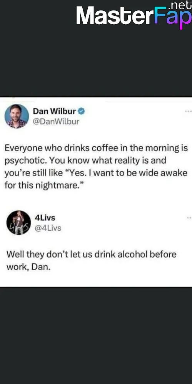Click the white 'Master' part of the logo
Screen dimensions: 192x384
115,15
